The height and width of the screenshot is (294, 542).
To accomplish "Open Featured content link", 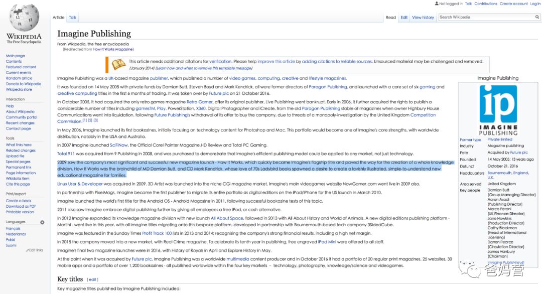I will pyautogui.click(x=21, y=67).
